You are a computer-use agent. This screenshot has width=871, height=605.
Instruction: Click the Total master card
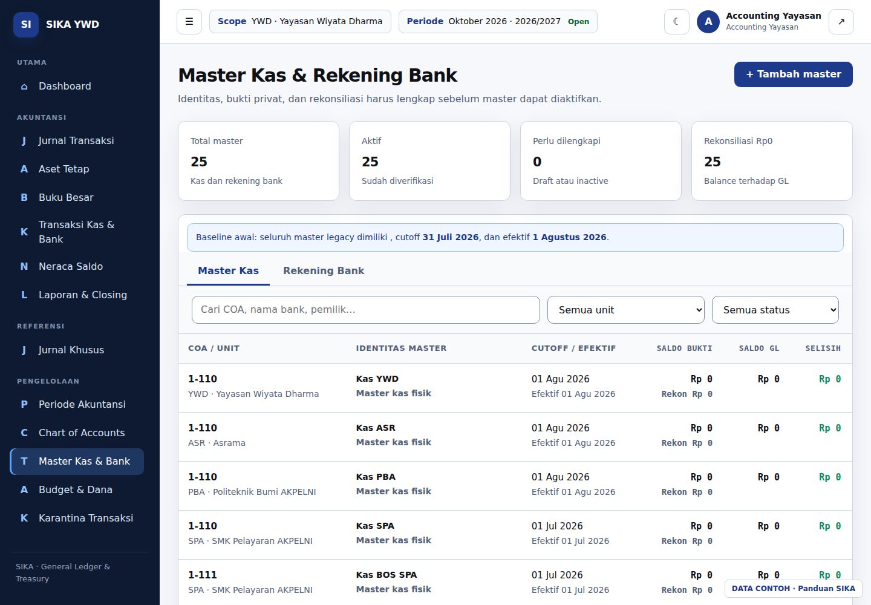pyautogui.click(x=258, y=161)
